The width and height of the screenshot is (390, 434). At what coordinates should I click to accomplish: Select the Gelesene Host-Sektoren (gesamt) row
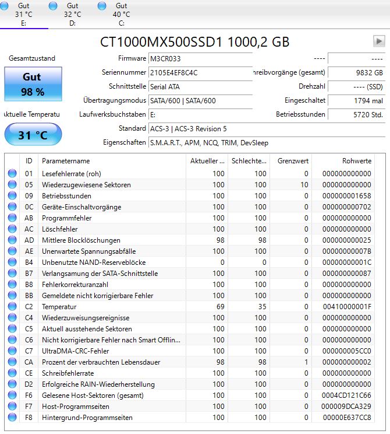pos(190,395)
